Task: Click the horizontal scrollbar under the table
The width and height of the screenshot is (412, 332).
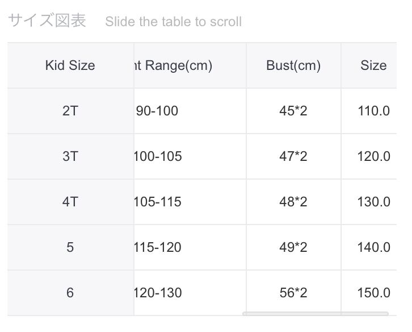Action: [315, 313]
